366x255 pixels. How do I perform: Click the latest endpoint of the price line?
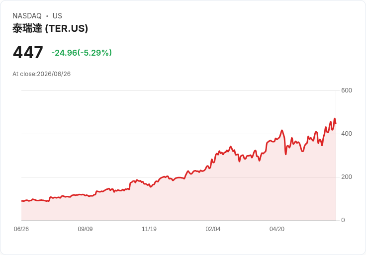tap(336, 123)
